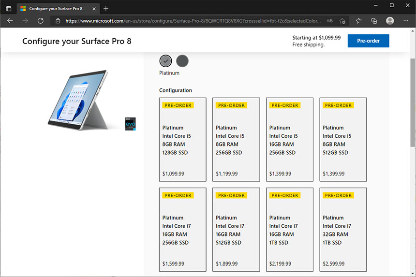
Task: Click the 'Configuration' heading
Action: click(176, 90)
